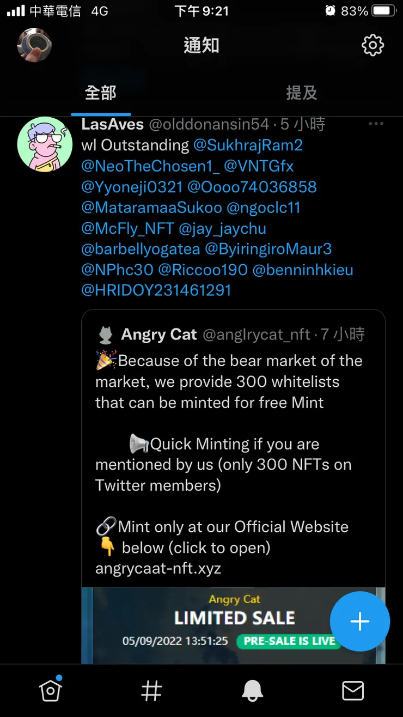Tap the @benninhkieu mention link
This screenshot has height=717, width=403.
302,270
